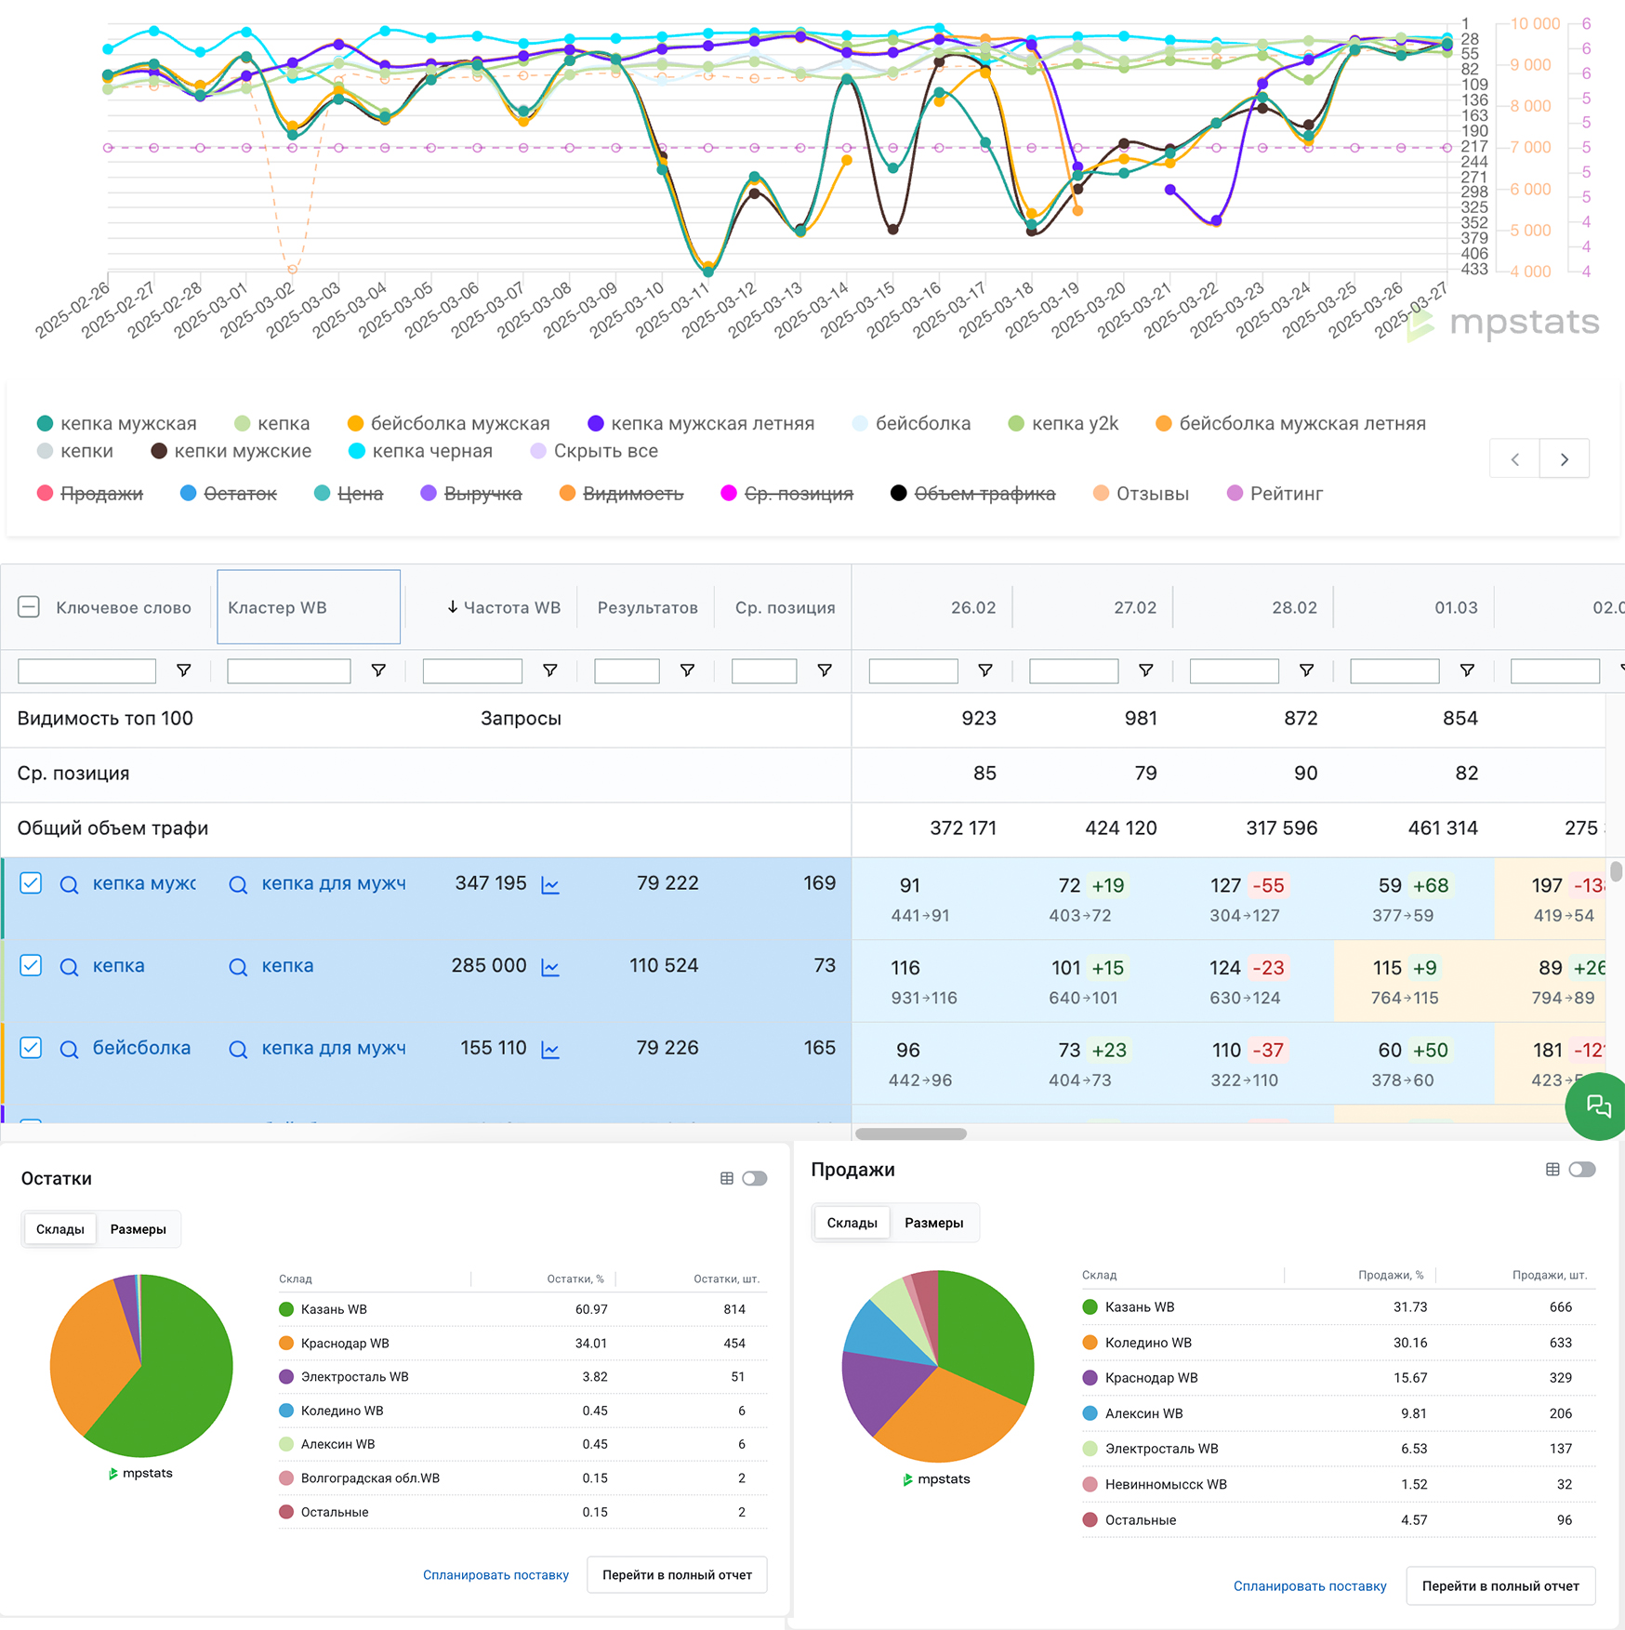Toggle кепка y2k legend item
This screenshot has width=1625, height=1630.
click(x=1064, y=424)
